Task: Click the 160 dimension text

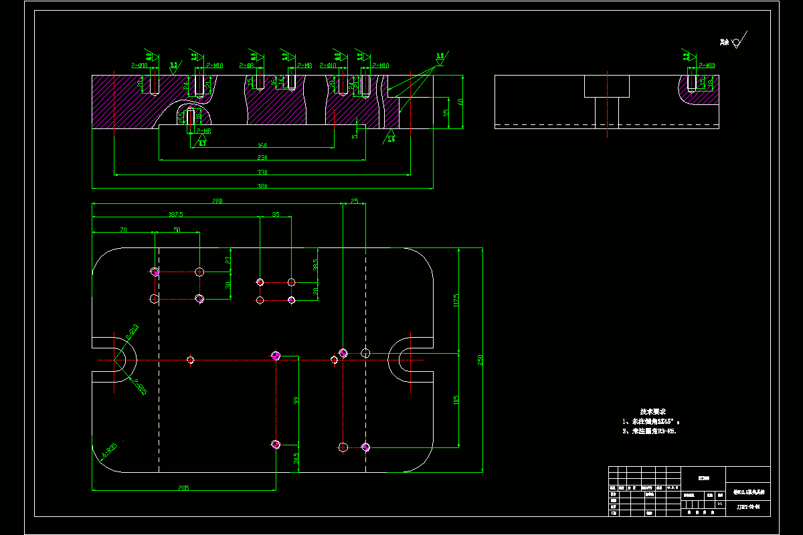Action: point(262,145)
